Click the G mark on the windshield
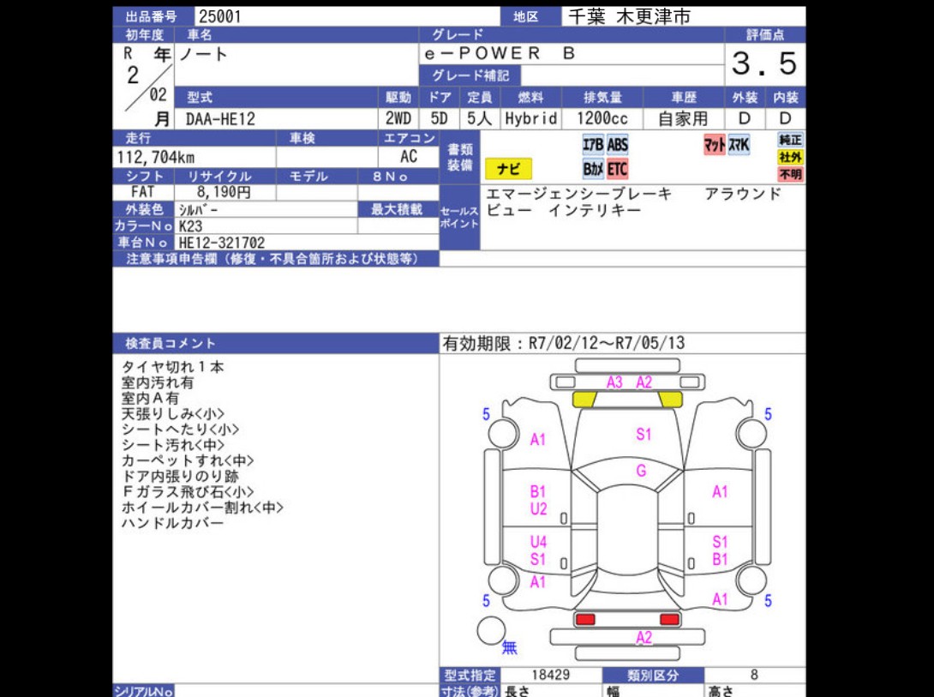Image resolution: width=934 pixels, height=697 pixels. pyautogui.click(x=641, y=471)
